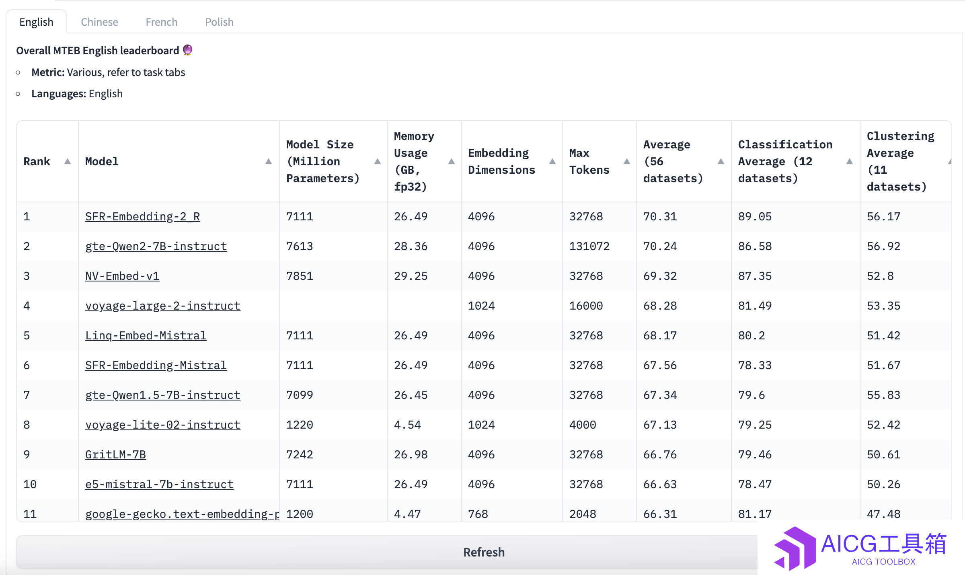Screen dimensions: 965x575
Task: Select classification average cell 80.2
Action: tap(796, 335)
